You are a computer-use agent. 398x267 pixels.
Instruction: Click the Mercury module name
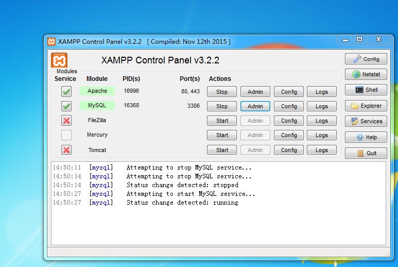coord(97,135)
